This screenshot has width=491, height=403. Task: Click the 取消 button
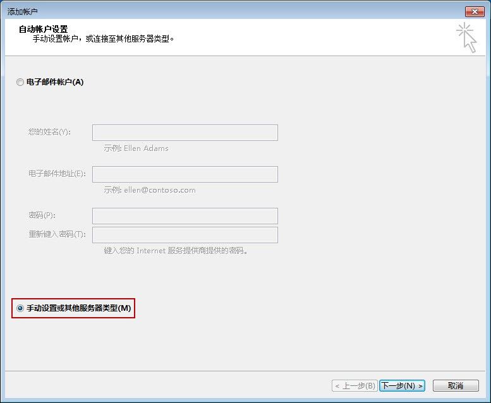pos(456,386)
